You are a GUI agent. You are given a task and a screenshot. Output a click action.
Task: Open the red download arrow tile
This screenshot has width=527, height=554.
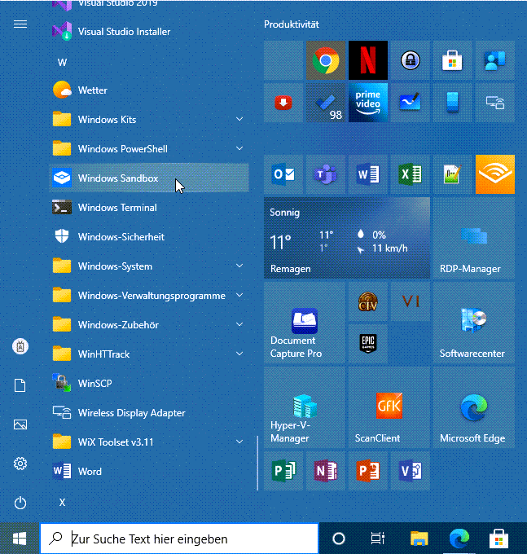[x=283, y=103]
